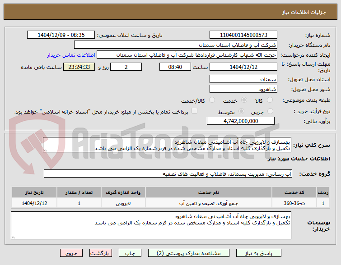
Task: Click the service group field
Action: tap(168, 174)
